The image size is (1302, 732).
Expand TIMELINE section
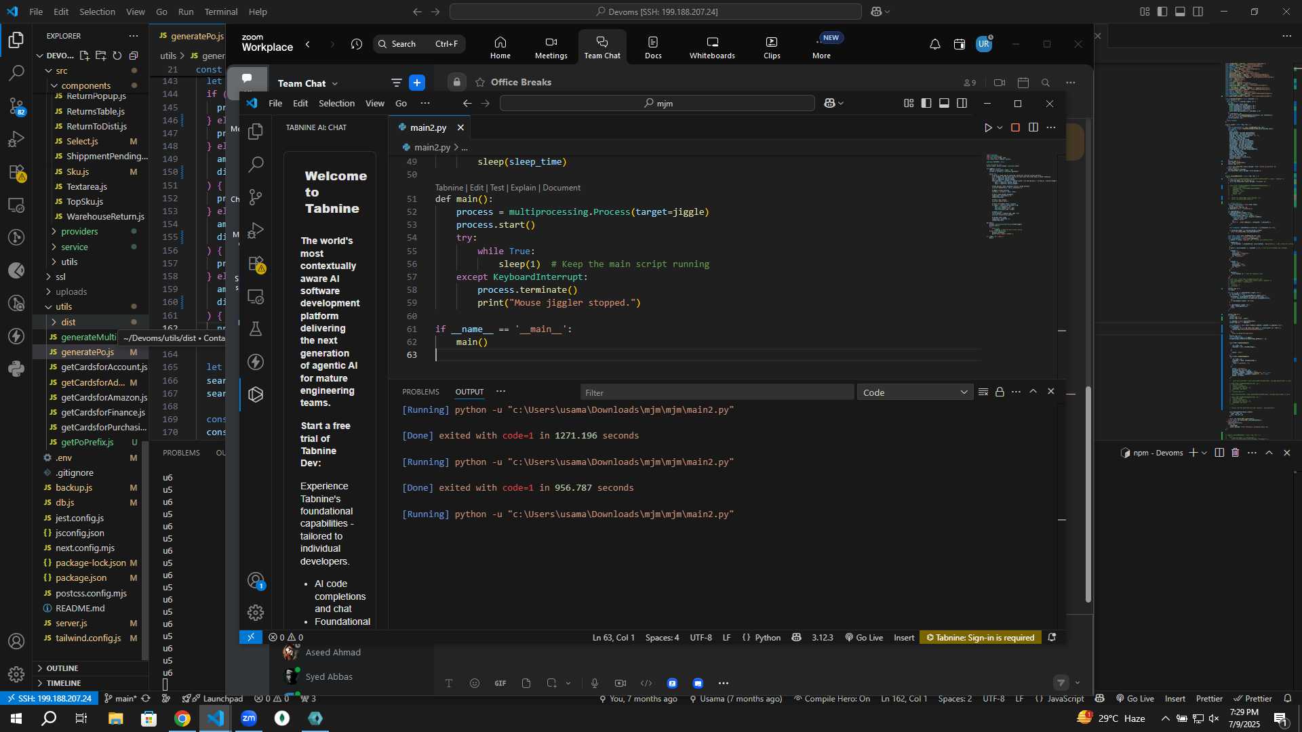point(64,683)
